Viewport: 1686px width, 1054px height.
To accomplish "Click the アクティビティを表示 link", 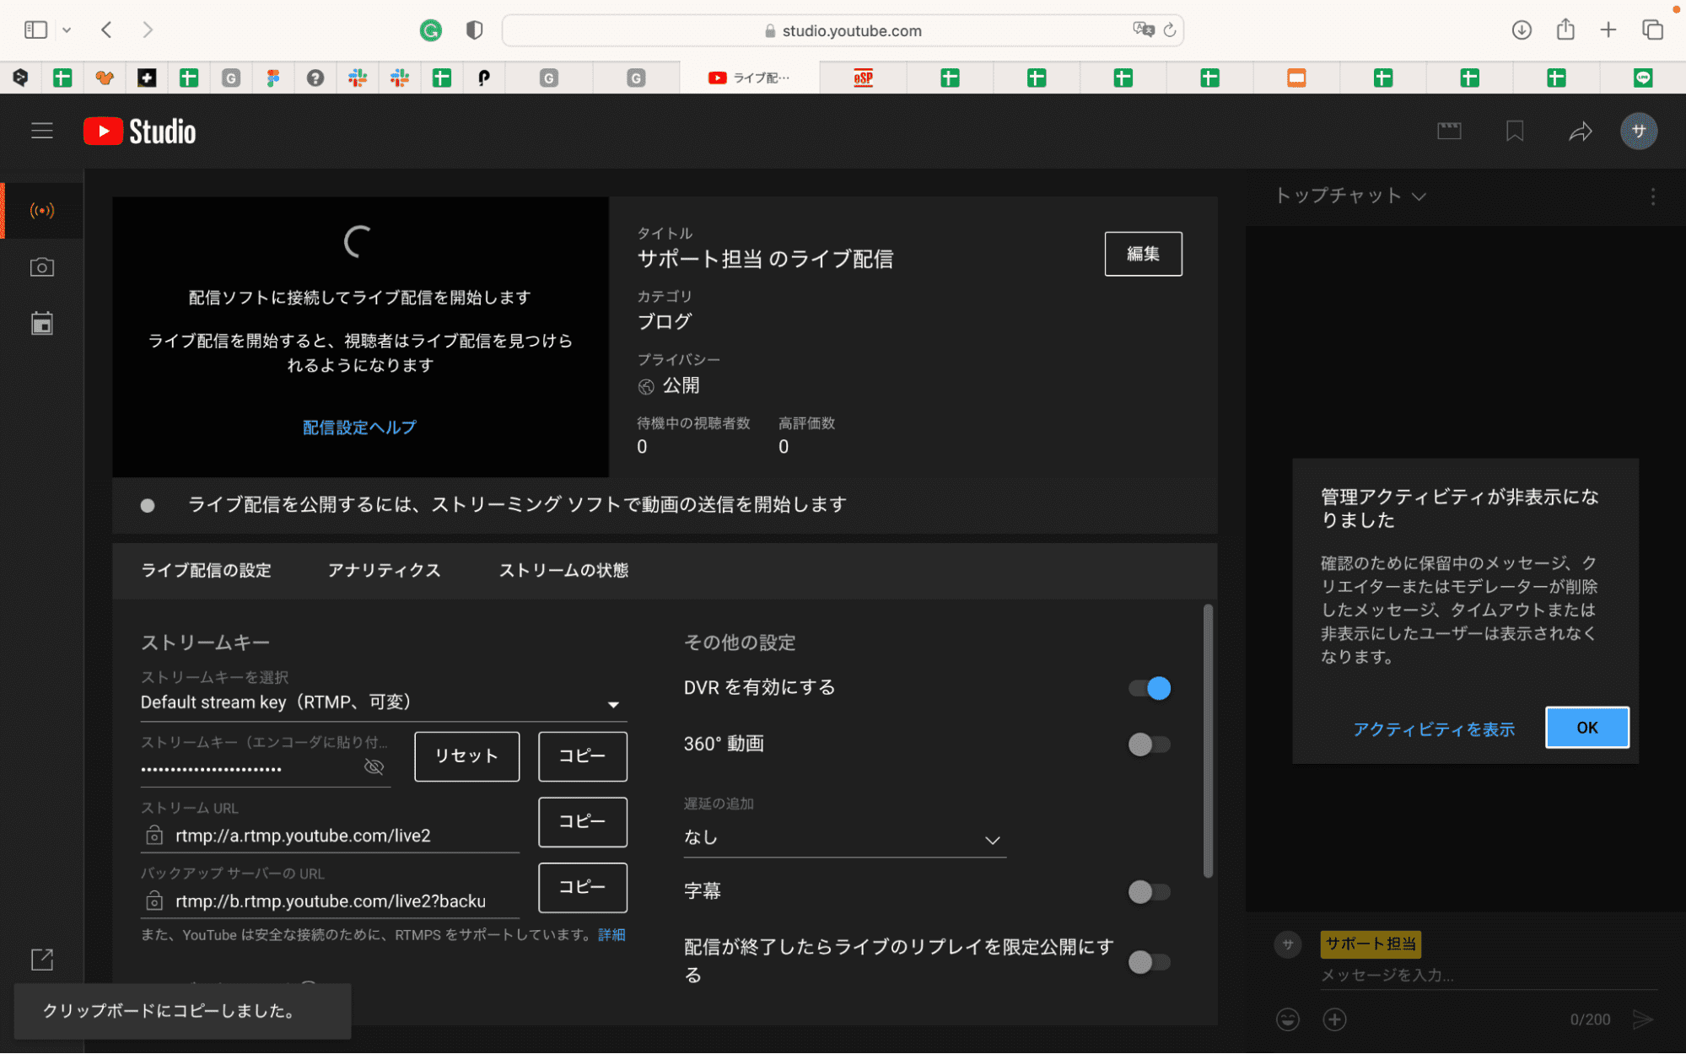I will coord(1434,729).
